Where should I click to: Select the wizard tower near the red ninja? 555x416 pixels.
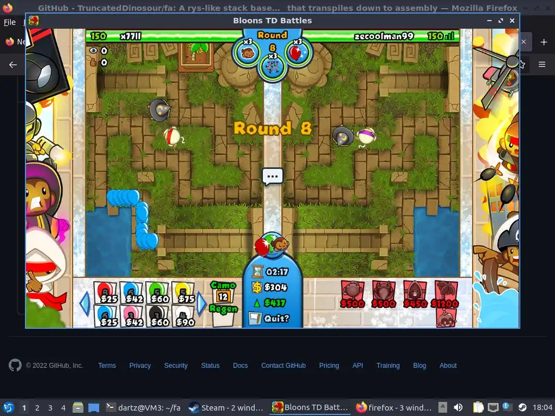click(159, 109)
